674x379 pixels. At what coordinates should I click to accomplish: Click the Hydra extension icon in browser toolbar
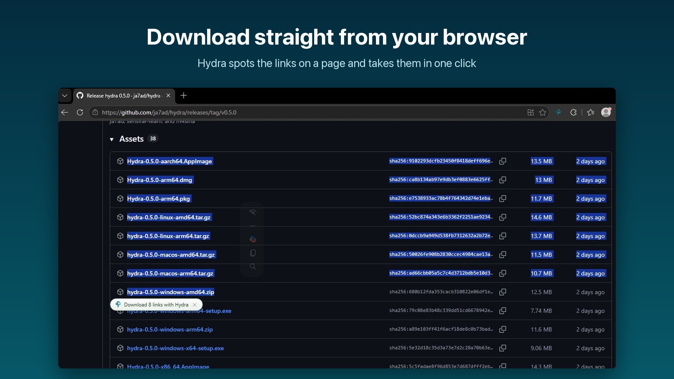click(x=558, y=112)
